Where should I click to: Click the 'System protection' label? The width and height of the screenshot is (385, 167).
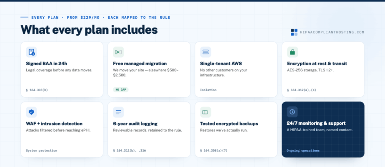(41, 150)
